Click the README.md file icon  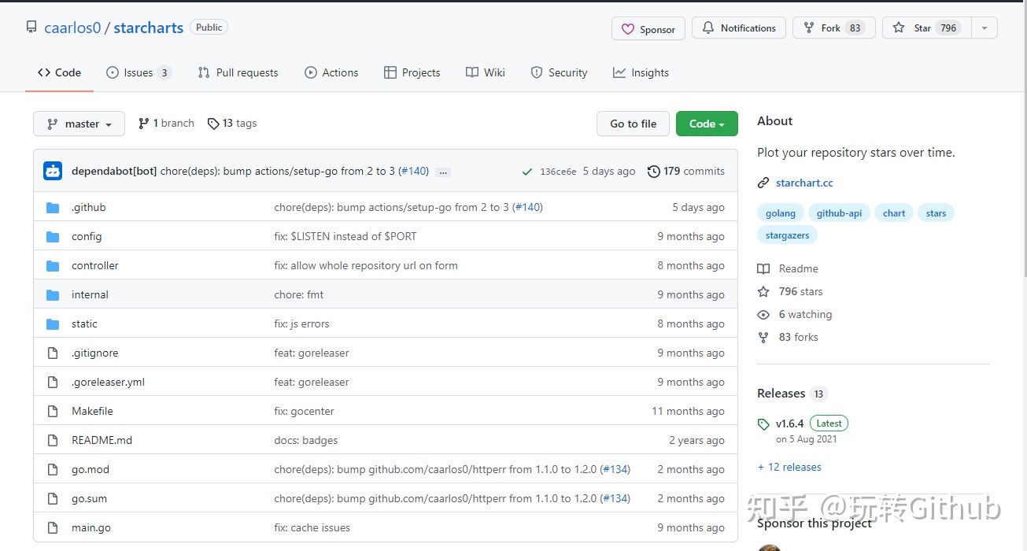click(53, 441)
